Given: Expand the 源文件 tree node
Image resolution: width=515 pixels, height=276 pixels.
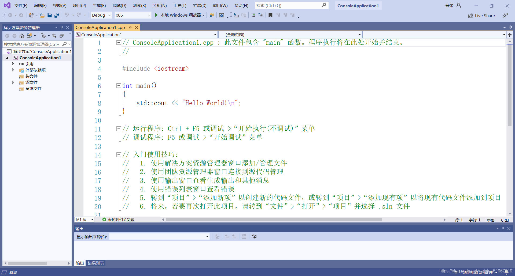Looking at the screenshot, I should pos(13,82).
